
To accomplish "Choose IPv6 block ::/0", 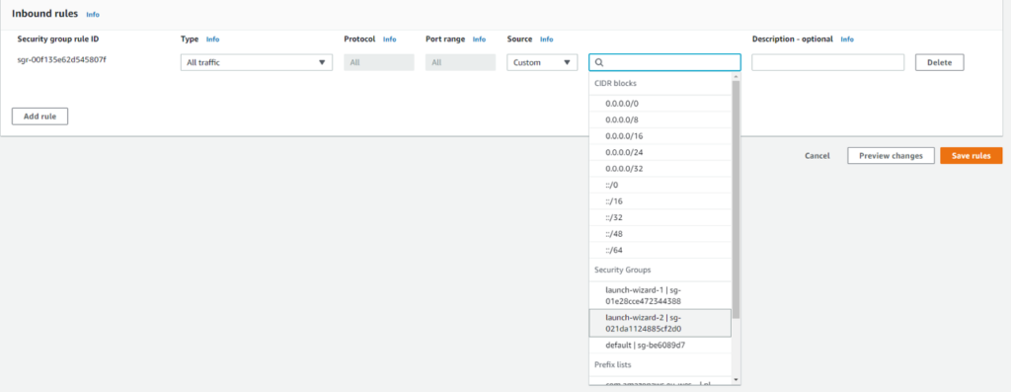I will point(661,185).
